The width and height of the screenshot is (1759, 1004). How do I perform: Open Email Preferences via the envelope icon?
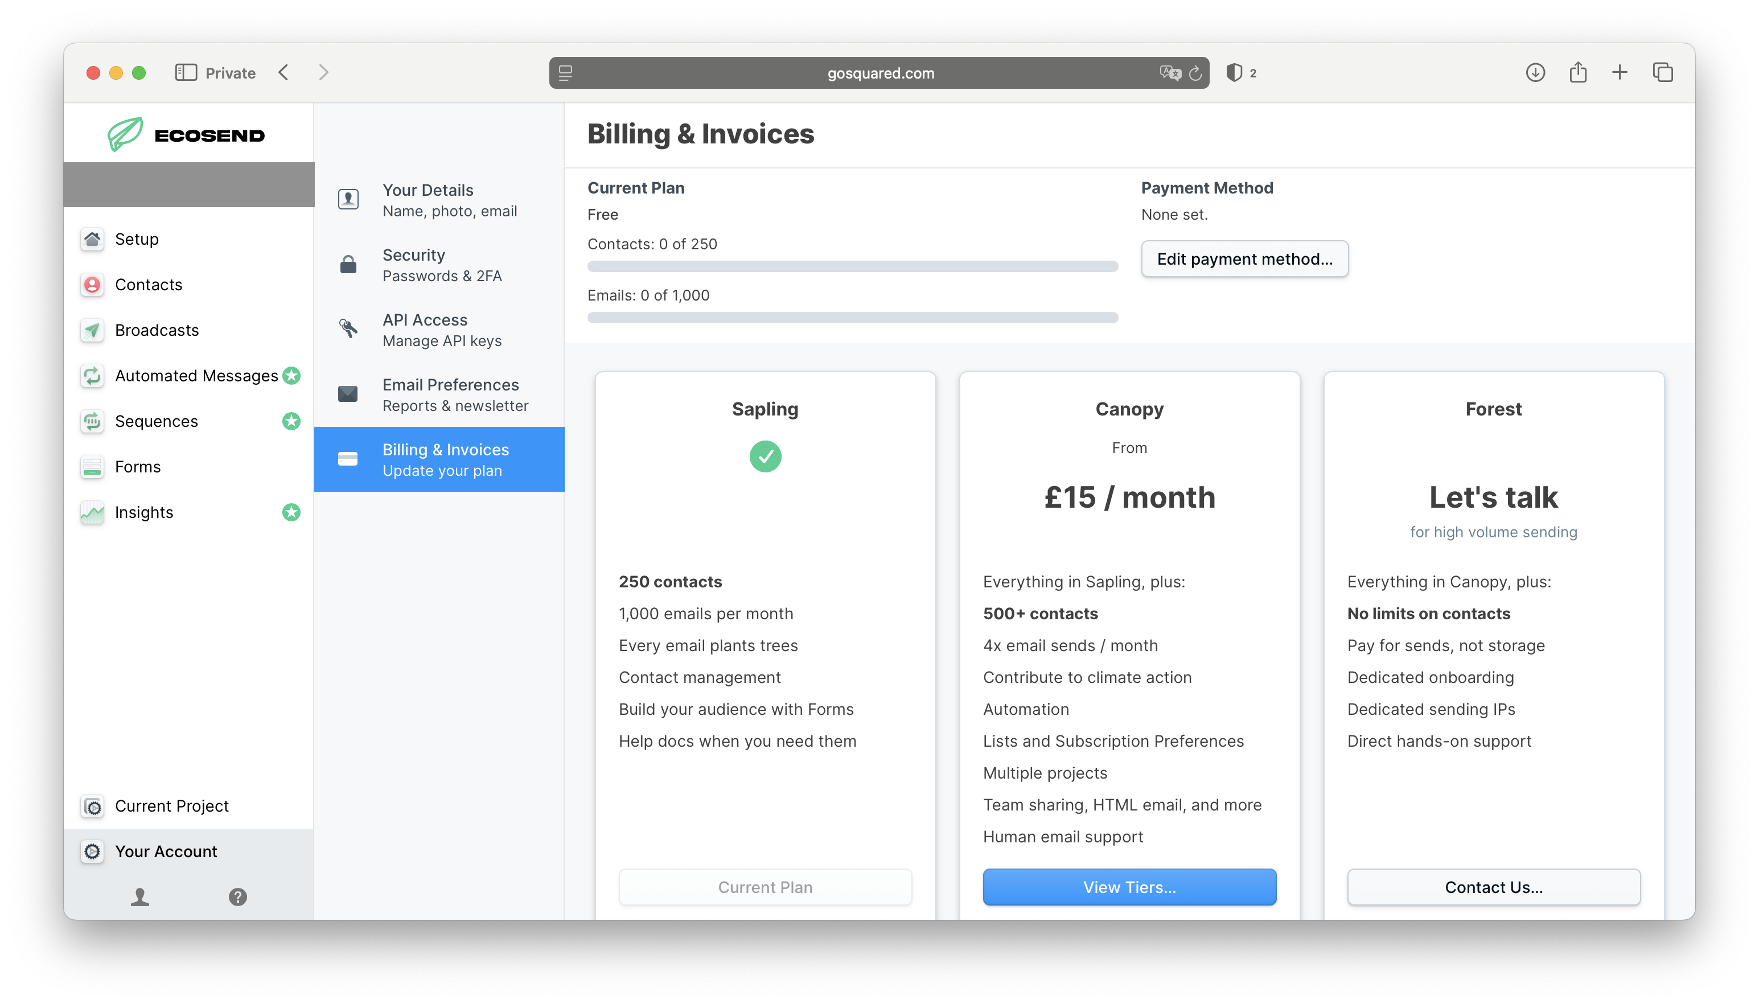tap(347, 394)
